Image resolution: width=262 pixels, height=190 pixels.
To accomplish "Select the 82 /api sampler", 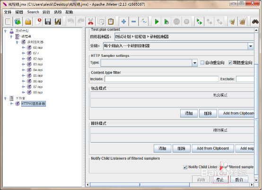I will coord(38,59).
